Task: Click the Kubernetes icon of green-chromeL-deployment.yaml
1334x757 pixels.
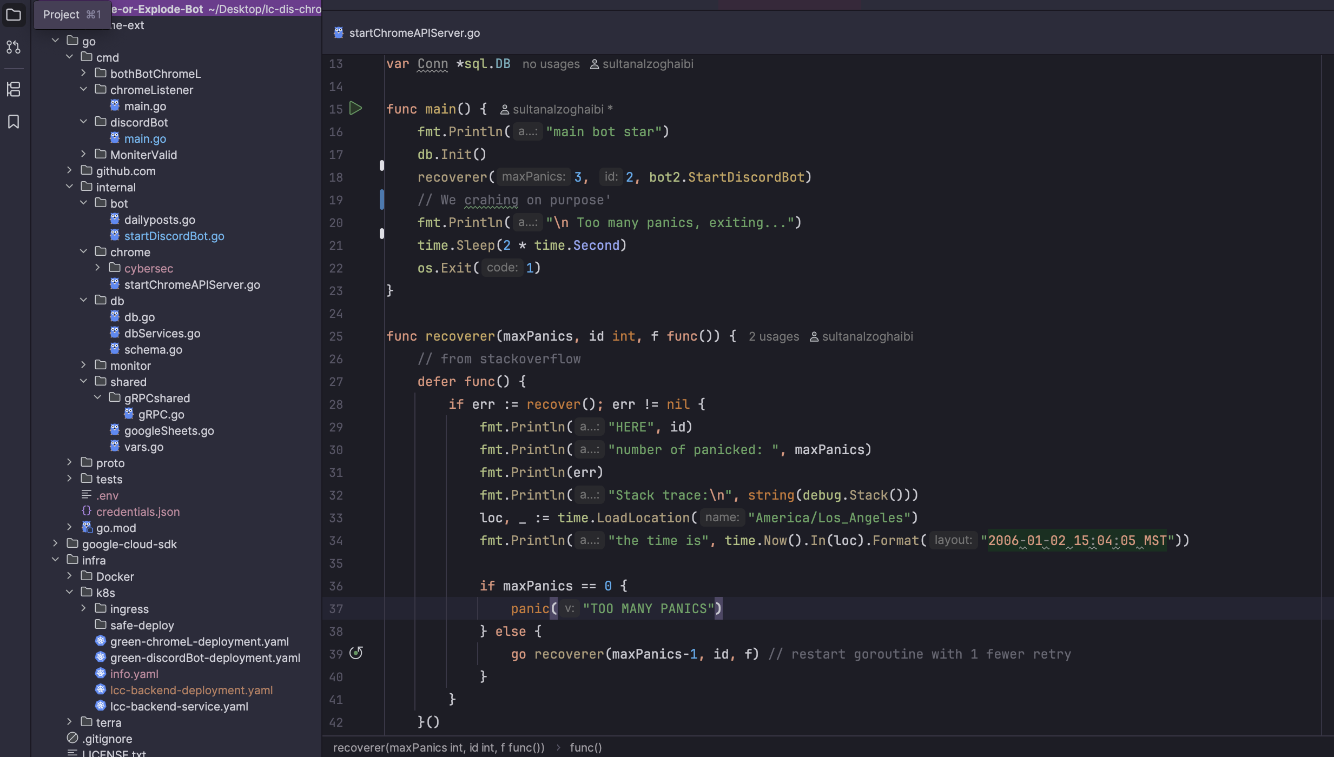Action: coord(101,641)
